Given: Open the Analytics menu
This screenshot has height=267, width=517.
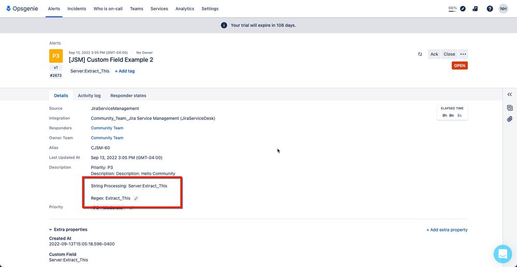Looking at the screenshot, I should 185,9.
